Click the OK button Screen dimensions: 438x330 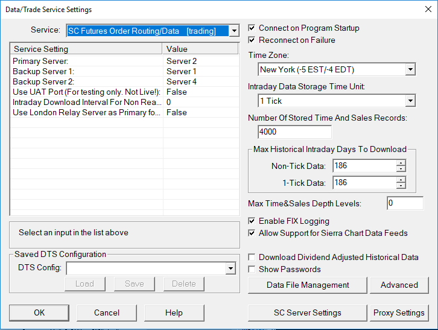coord(39,313)
